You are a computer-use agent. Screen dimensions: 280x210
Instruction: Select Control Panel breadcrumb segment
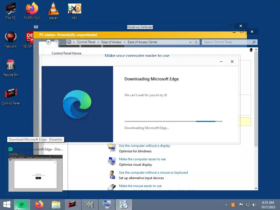86,42
